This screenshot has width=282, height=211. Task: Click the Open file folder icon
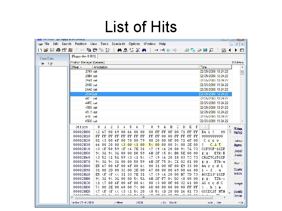[x=46, y=50]
